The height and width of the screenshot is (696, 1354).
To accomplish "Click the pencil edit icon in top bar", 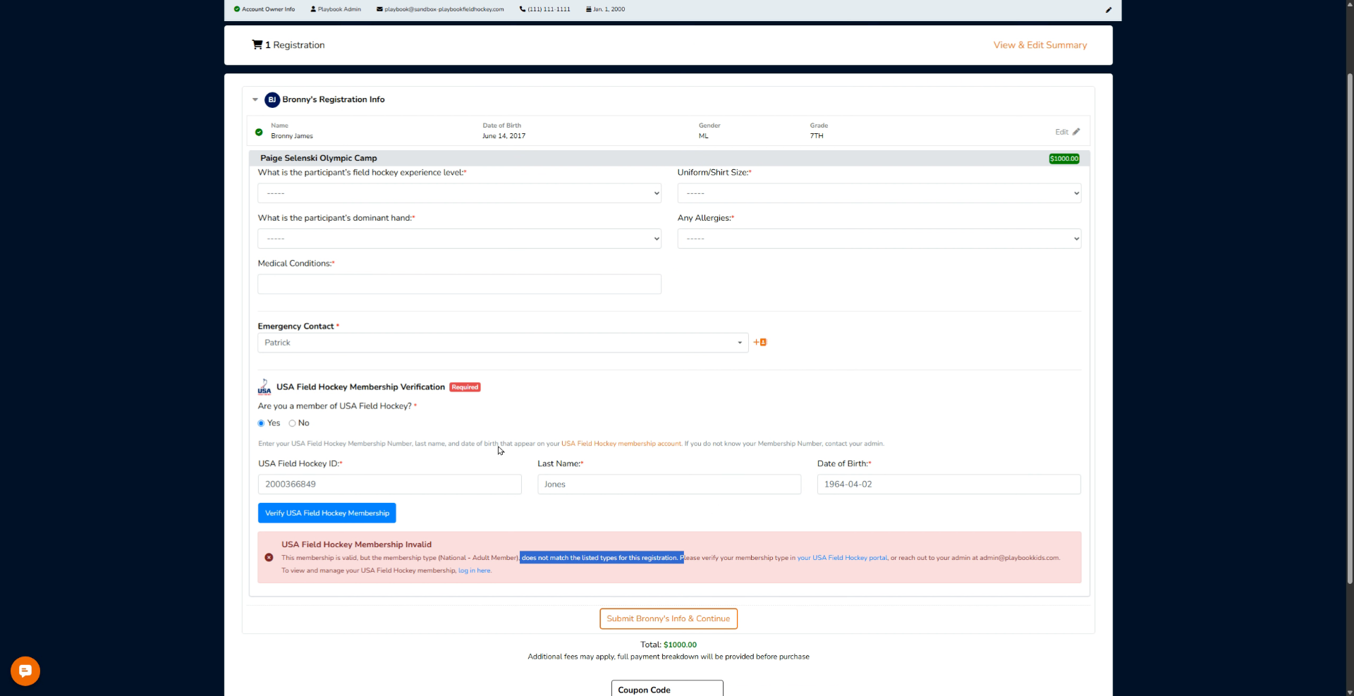I will coord(1109,10).
